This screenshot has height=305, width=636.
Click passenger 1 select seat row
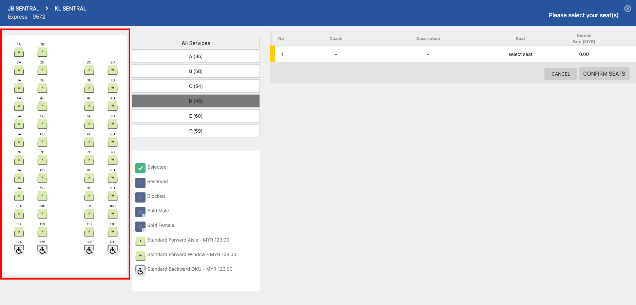point(520,54)
